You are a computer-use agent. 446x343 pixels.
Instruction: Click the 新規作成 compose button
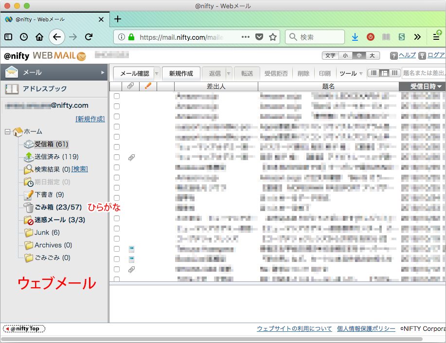(181, 74)
